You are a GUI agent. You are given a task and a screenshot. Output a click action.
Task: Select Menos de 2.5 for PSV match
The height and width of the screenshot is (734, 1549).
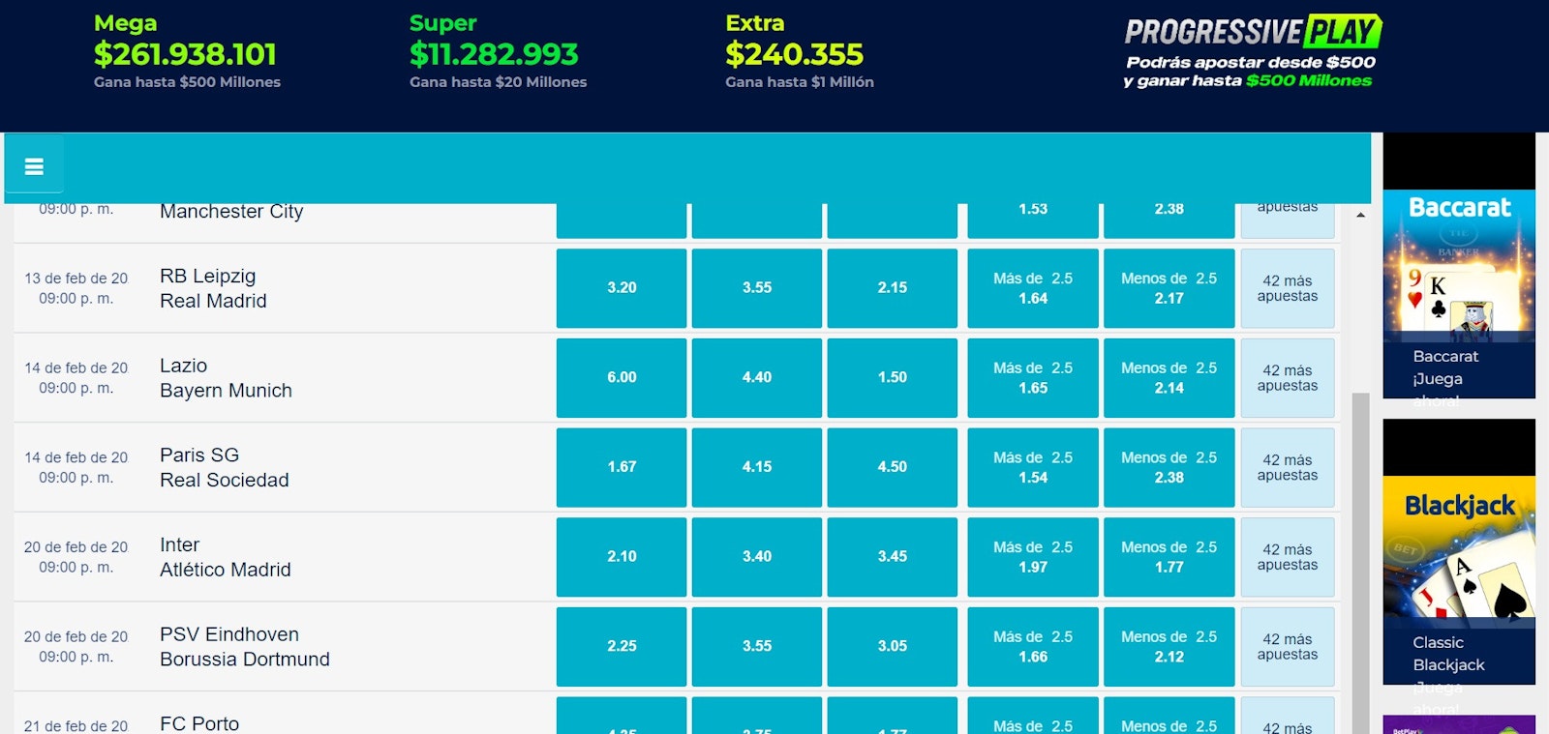point(1169,647)
